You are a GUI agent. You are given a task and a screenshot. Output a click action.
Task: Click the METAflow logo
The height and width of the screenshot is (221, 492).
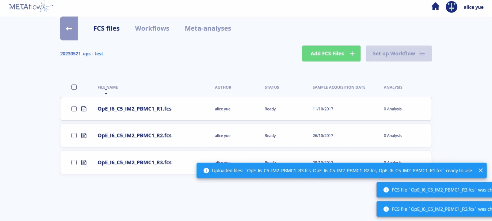[x=31, y=6]
